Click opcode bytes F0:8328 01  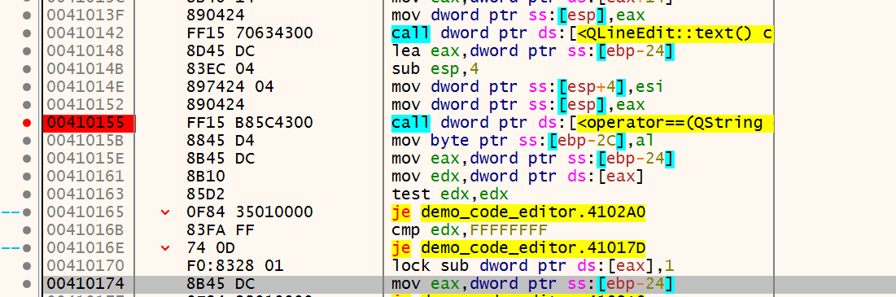point(235,265)
